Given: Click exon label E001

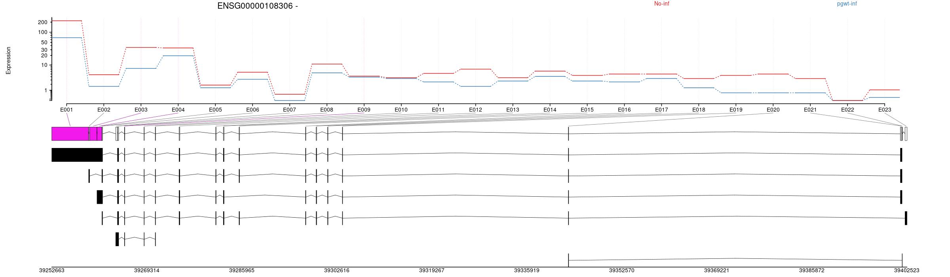Looking at the screenshot, I should 66,110.
